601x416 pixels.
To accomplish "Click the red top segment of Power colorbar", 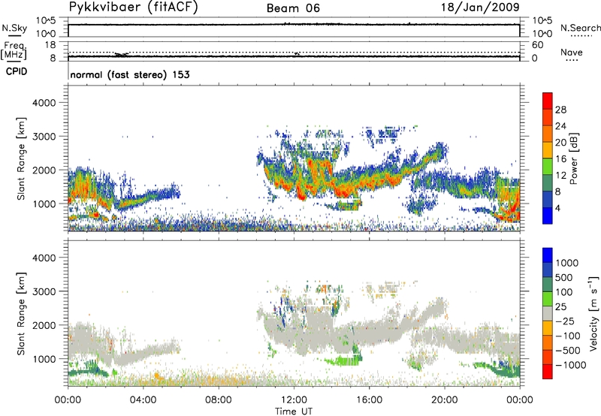I will coord(548,101).
